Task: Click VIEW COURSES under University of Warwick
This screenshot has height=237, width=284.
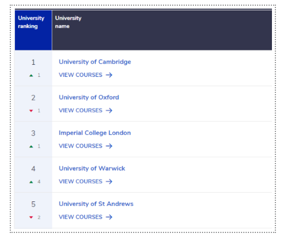Action: [x=85, y=181]
